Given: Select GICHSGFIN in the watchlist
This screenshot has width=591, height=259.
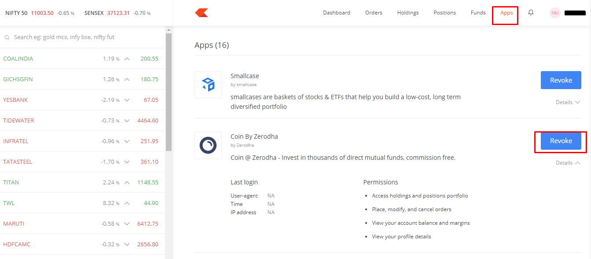Looking at the screenshot, I should point(83,79).
